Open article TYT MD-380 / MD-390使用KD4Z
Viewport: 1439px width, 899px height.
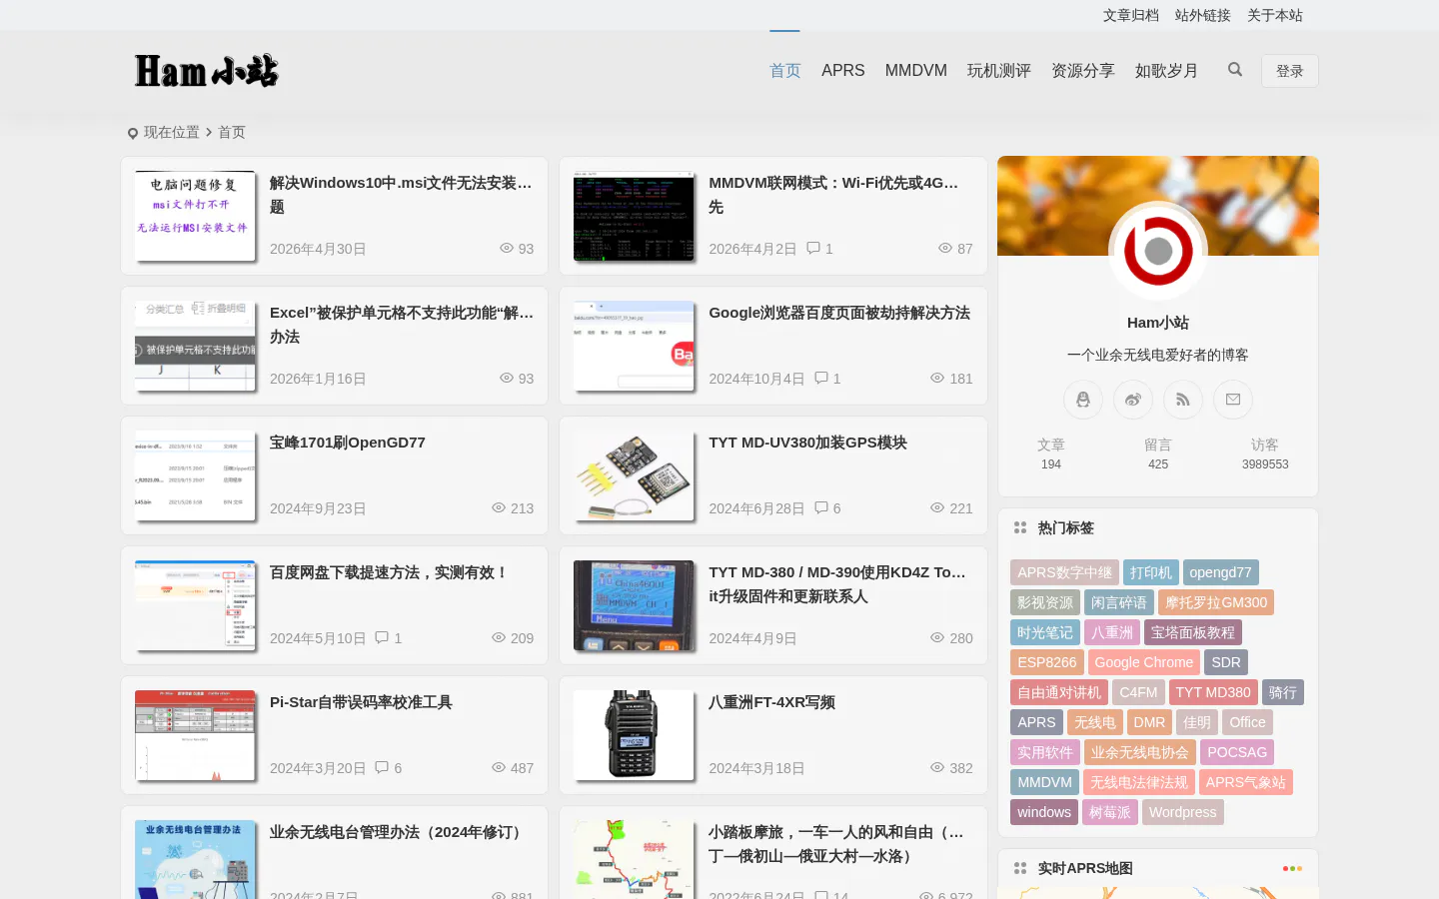pos(837,584)
